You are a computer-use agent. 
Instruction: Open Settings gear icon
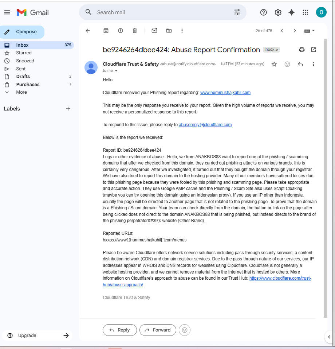(278, 12)
